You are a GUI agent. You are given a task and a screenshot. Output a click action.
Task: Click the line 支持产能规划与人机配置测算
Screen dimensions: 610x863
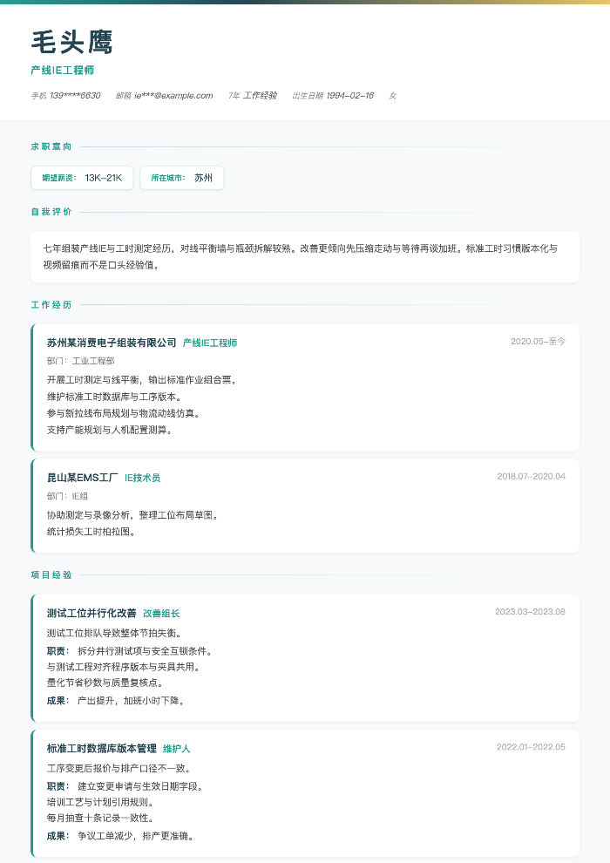110,430
